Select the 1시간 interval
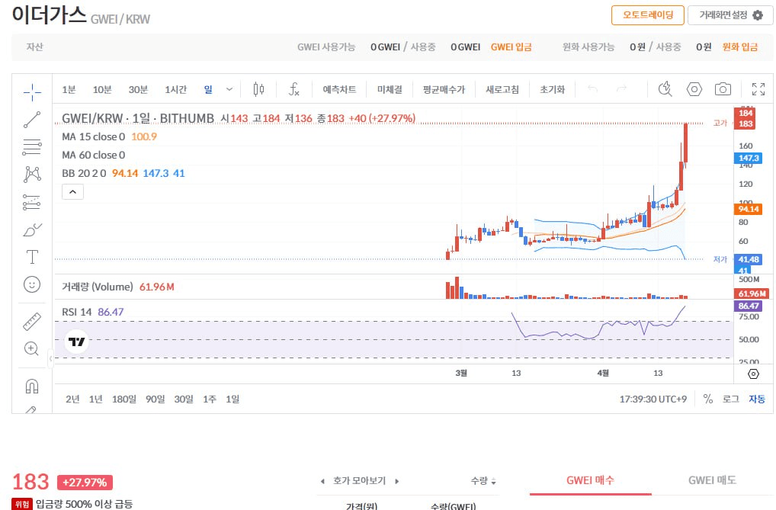 pos(175,89)
